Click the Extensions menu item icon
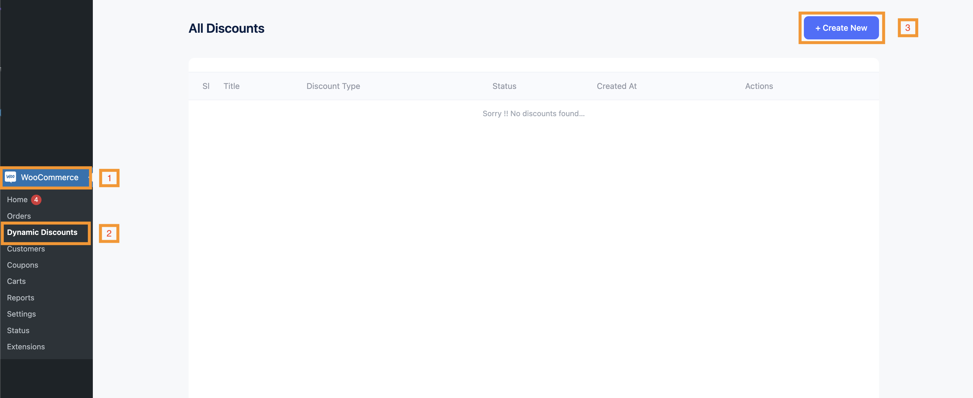This screenshot has height=398, width=973. pos(26,346)
